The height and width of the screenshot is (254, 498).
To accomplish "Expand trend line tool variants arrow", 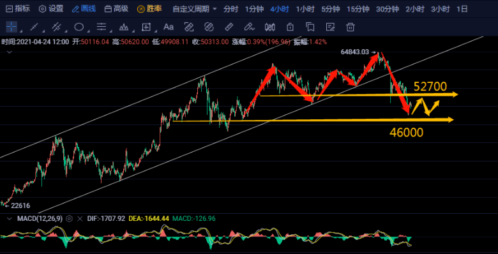I will pyautogui.click(x=43, y=31).
